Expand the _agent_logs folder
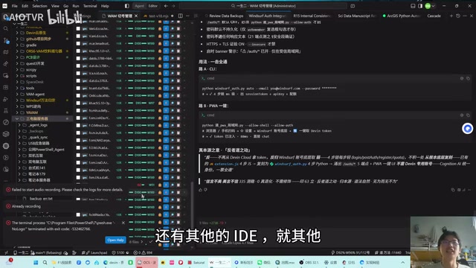The width and height of the screenshot is (476, 268). [x=19, y=125]
